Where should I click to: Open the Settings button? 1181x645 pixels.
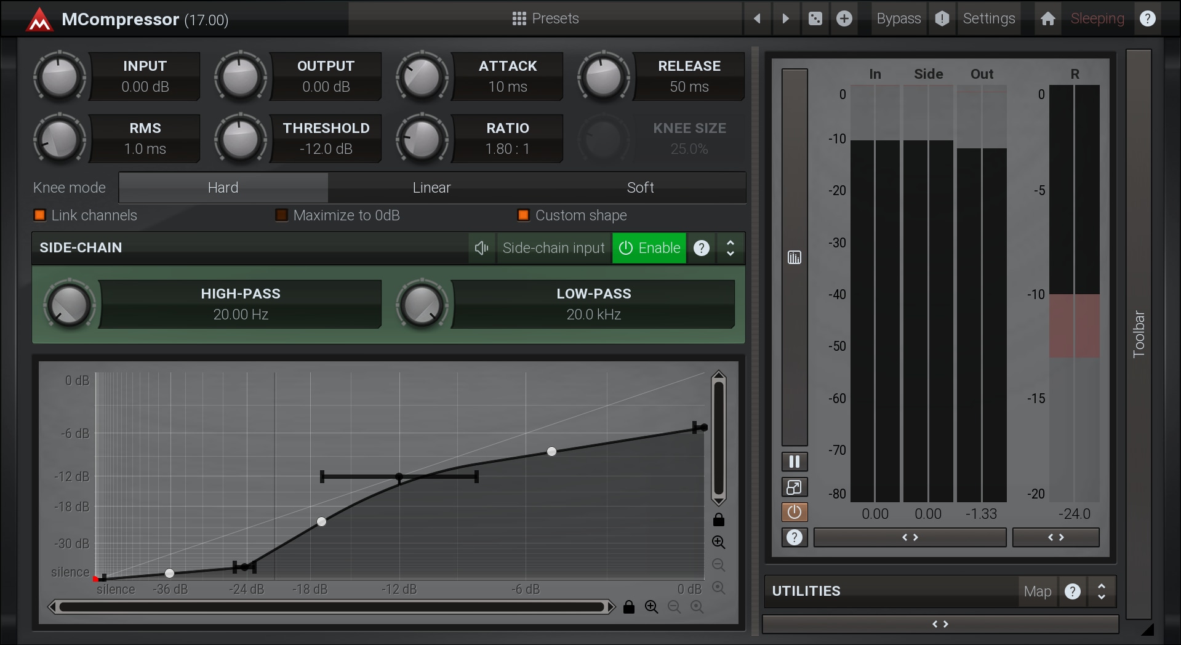click(988, 18)
